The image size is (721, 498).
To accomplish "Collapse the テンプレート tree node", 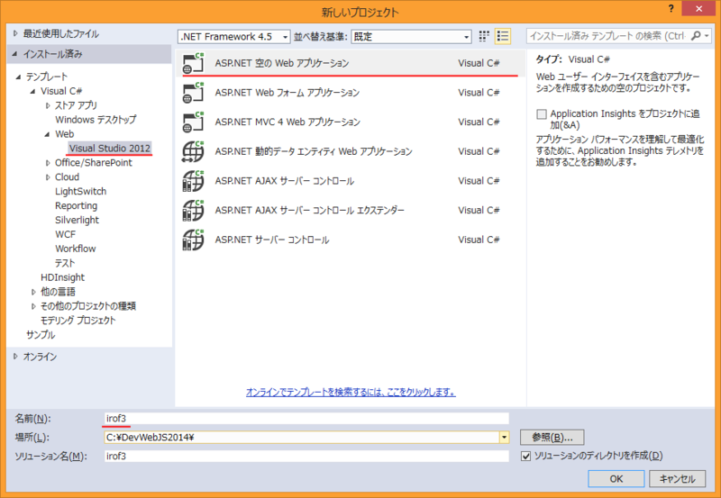I will [x=18, y=77].
